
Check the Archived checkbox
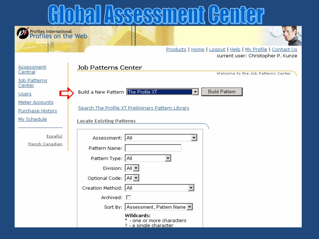coord(128,197)
